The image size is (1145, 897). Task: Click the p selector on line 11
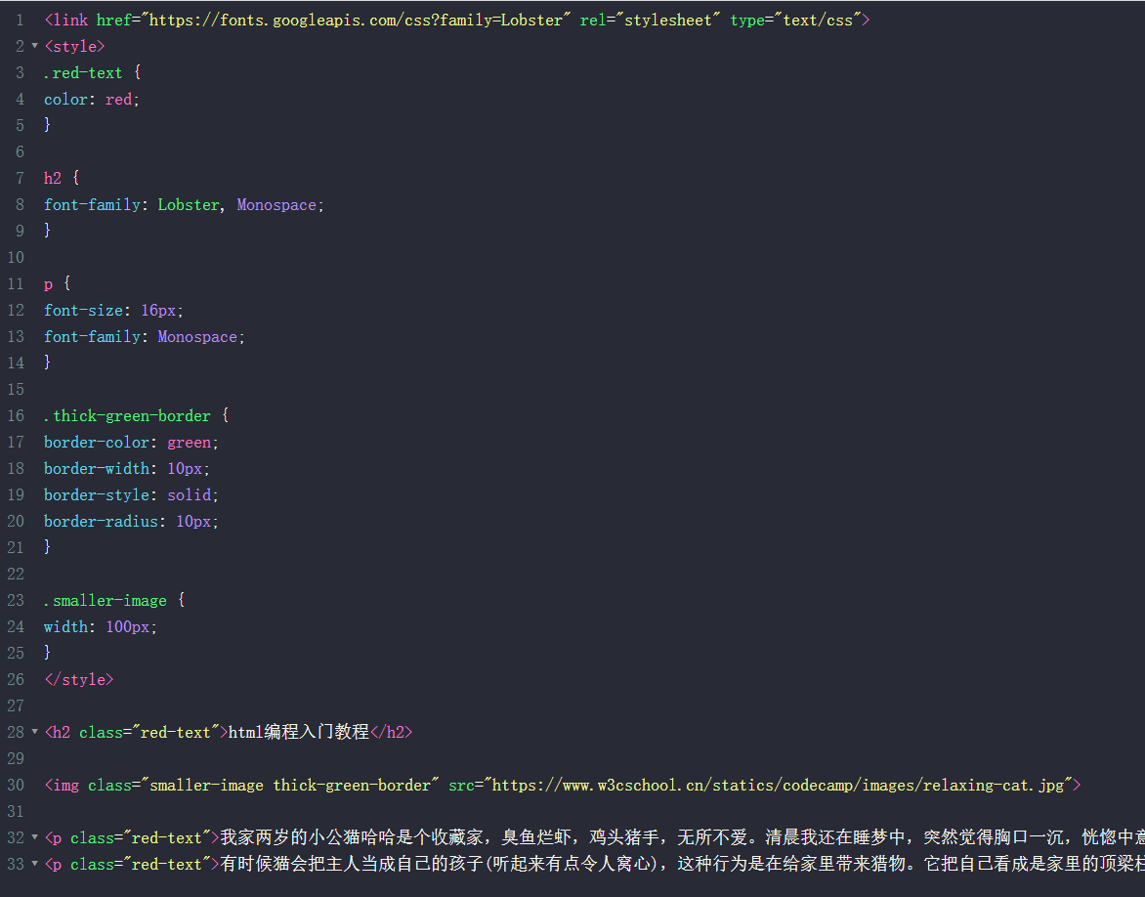tap(48, 284)
